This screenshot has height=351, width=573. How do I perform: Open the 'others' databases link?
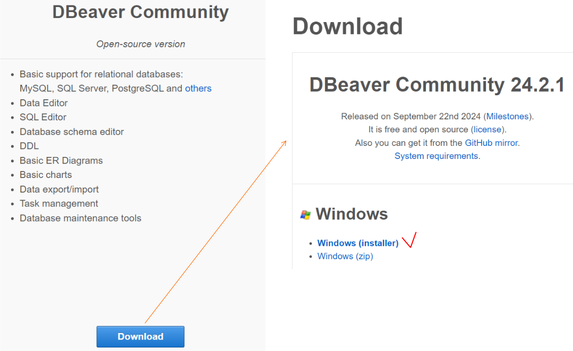click(x=198, y=88)
